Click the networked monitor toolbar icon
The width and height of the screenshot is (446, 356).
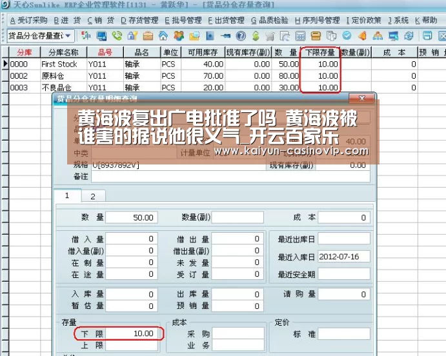tap(393, 36)
